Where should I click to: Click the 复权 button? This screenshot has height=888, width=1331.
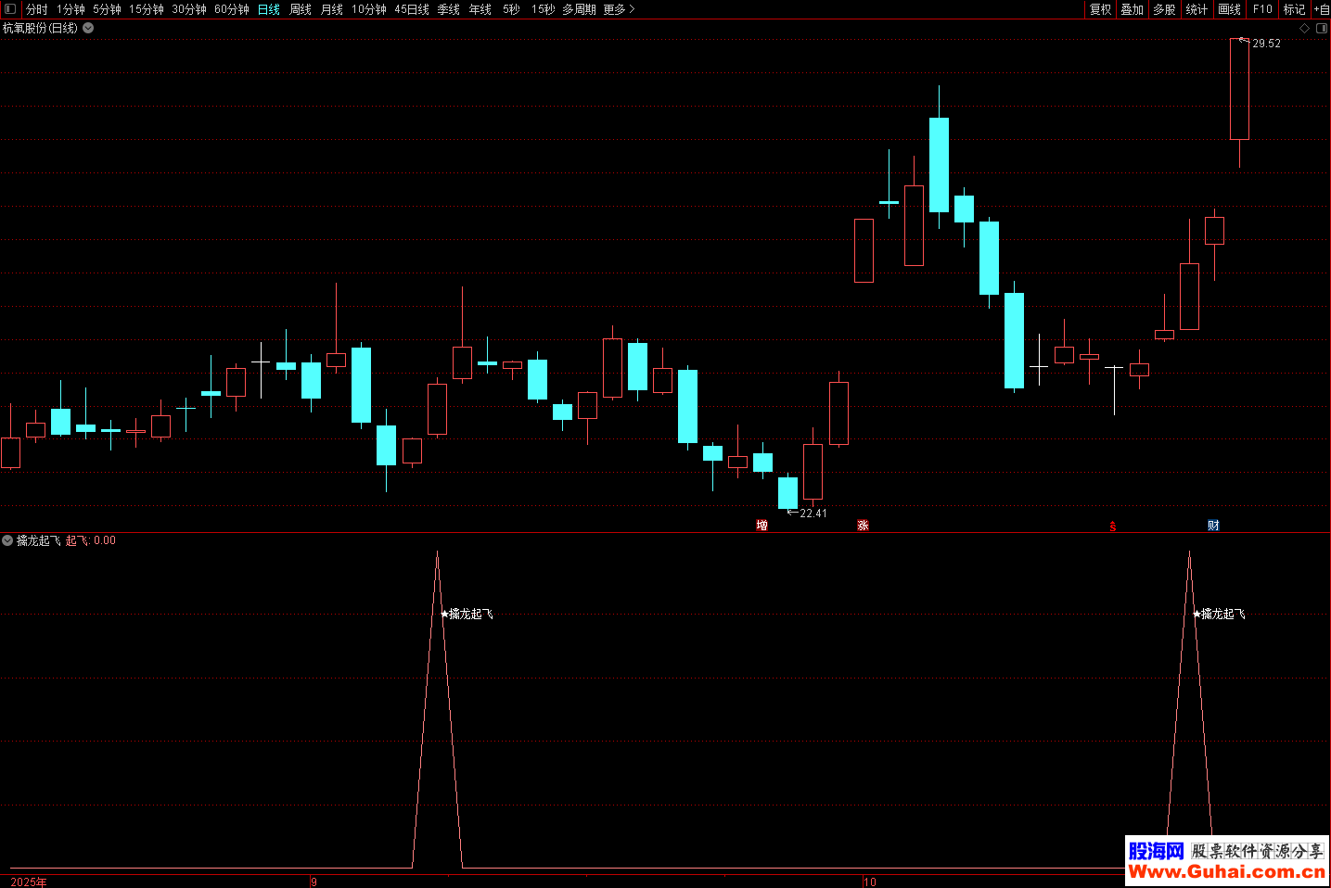click(1100, 9)
